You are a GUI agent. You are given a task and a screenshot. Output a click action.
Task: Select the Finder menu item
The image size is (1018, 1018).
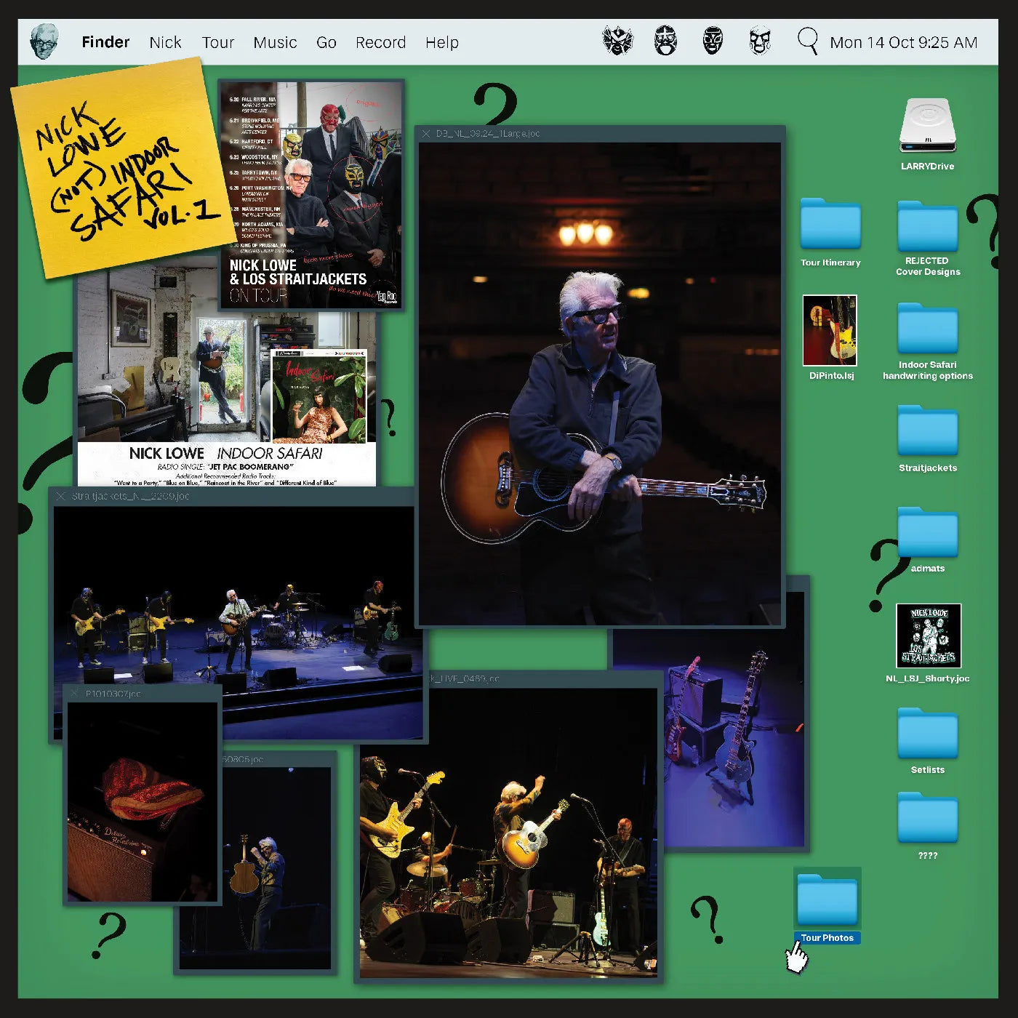106,42
